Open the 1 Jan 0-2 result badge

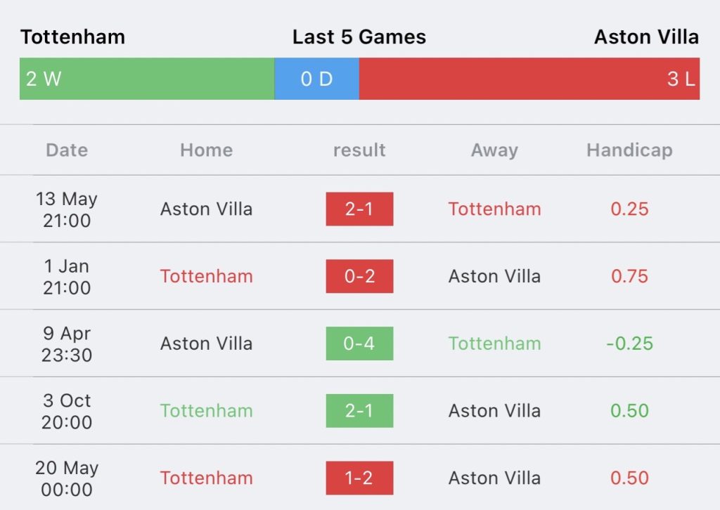pos(359,276)
